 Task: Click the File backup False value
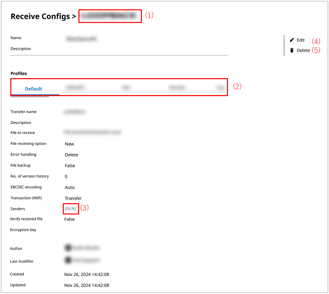70,166
